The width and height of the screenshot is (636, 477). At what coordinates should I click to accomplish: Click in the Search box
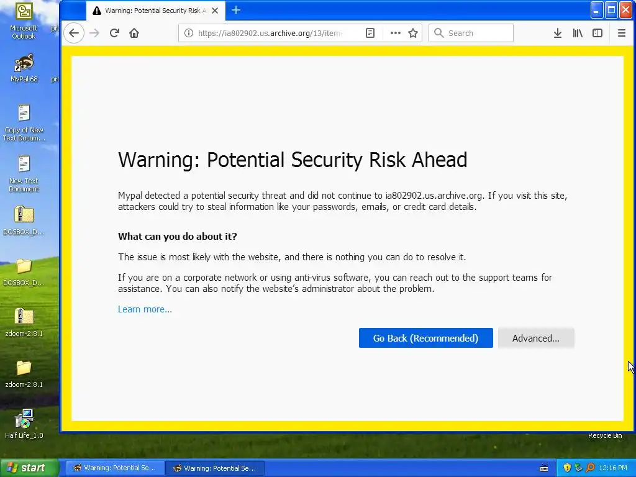click(x=471, y=33)
